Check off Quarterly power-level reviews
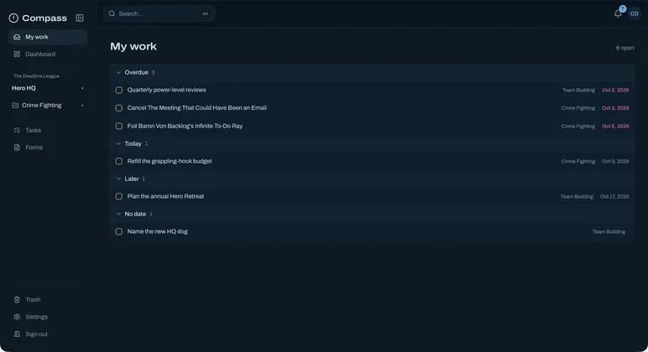Image resolution: width=648 pixels, height=352 pixels. (x=119, y=90)
